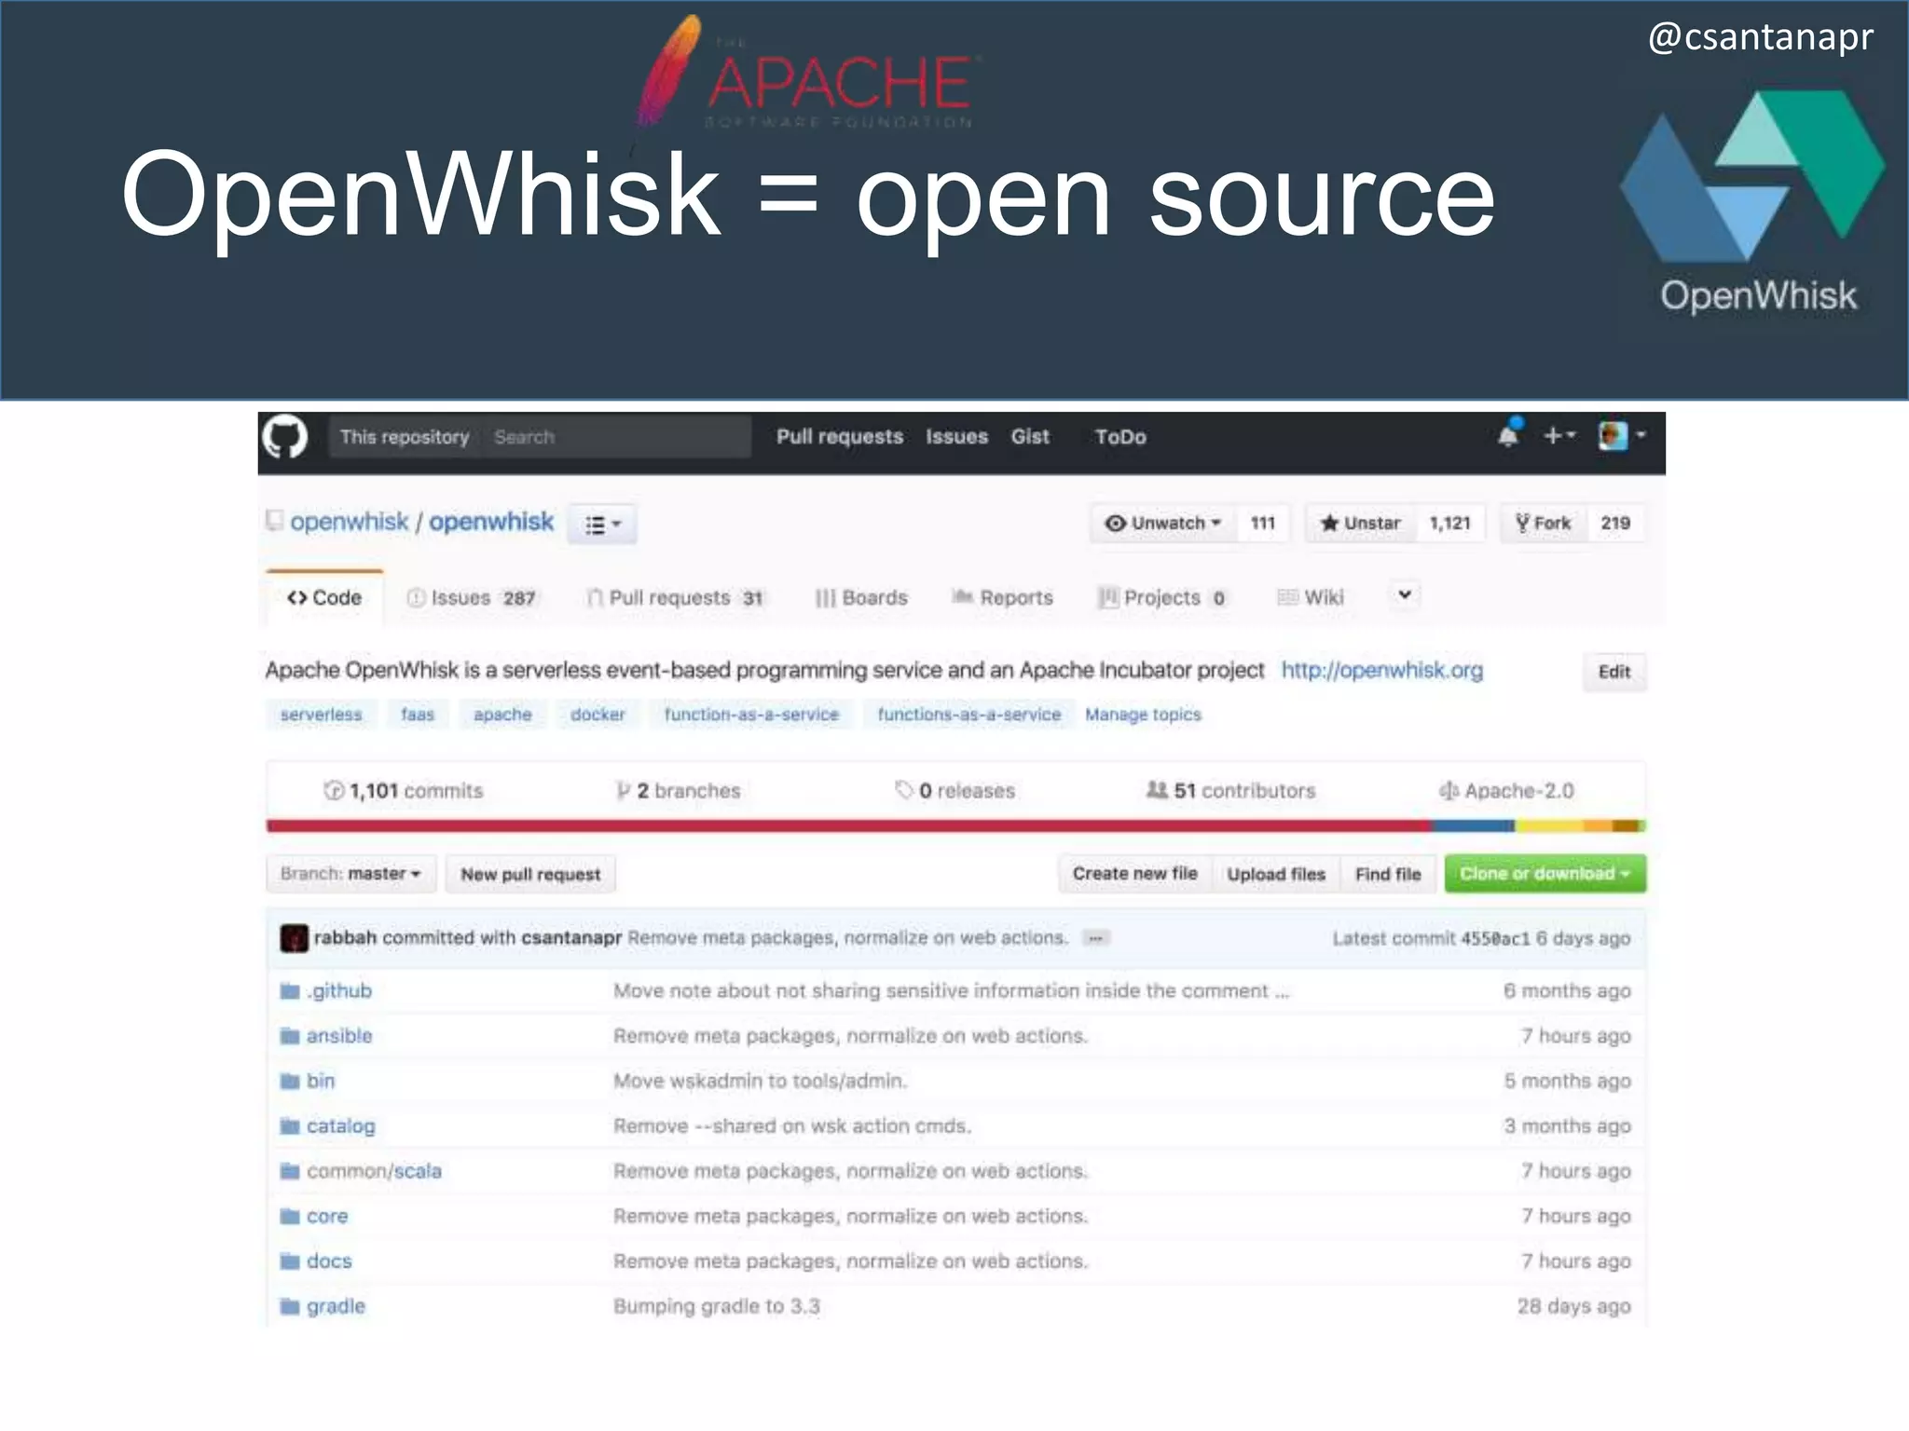Open the Unwatch dropdown
This screenshot has height=1431, width=1909.
pyautogui.click(x=1162, y=523)
